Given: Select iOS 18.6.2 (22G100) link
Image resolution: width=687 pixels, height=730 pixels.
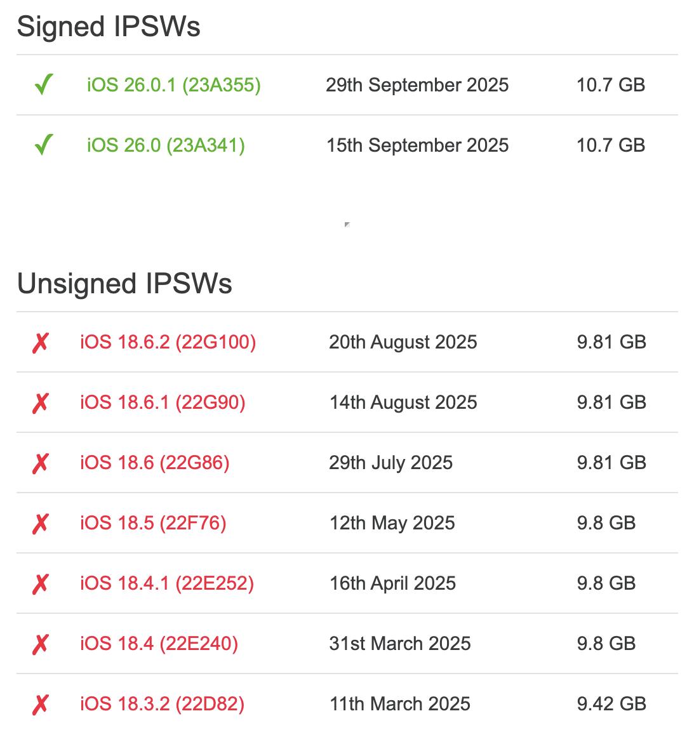Looking at the screenshot, I should click(168, 342).
